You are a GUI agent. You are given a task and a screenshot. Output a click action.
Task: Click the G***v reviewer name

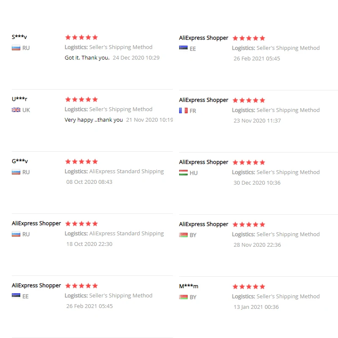[x=20, y=161]
